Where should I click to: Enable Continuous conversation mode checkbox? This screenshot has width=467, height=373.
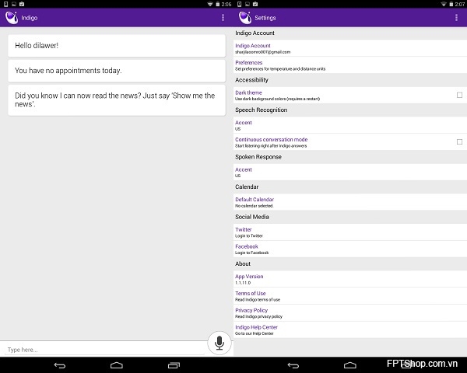[459, 141]
